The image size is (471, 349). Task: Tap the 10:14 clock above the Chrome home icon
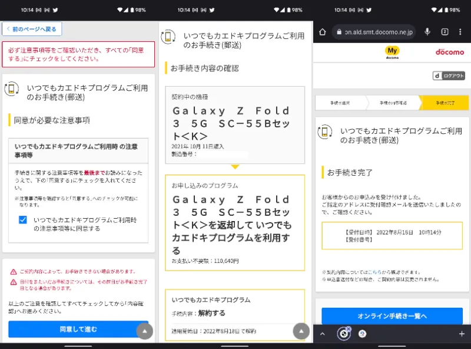pyautogui.click(x=341, y=10)
